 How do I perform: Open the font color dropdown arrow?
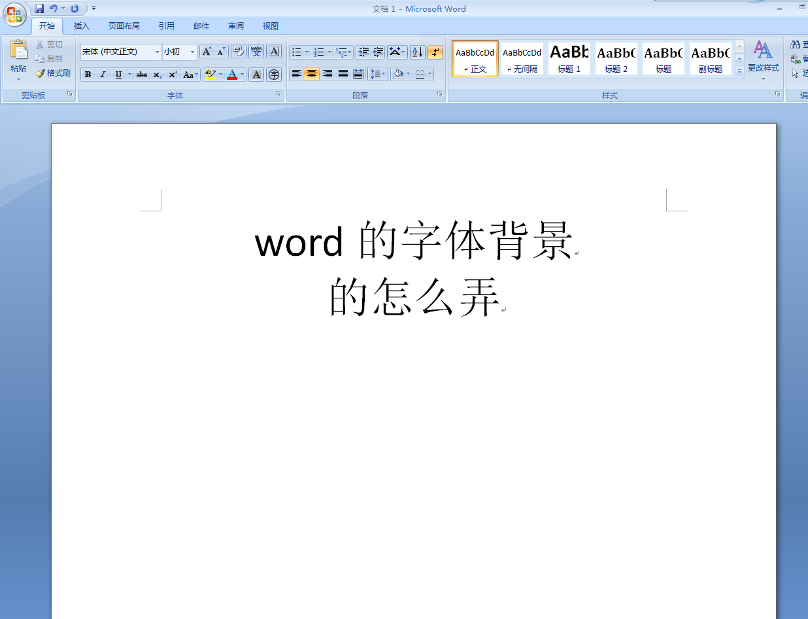click(242, 75)
